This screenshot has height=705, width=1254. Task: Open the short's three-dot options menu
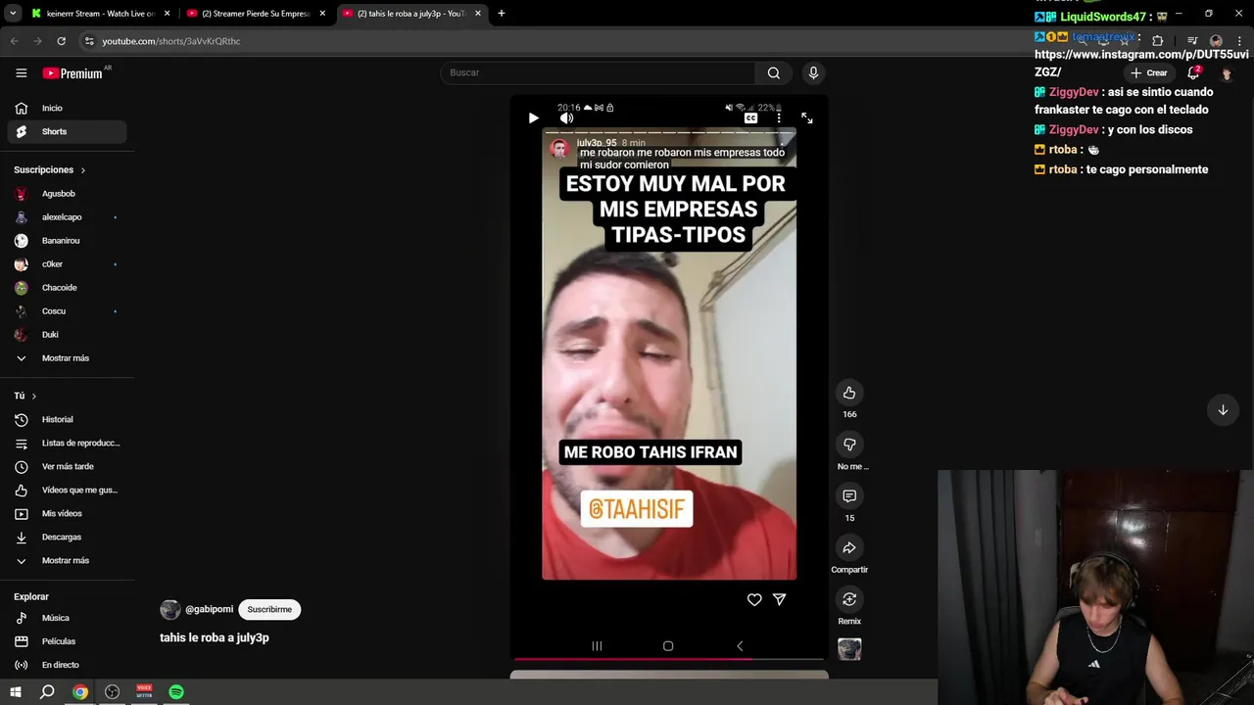click(x=779, y=117)
